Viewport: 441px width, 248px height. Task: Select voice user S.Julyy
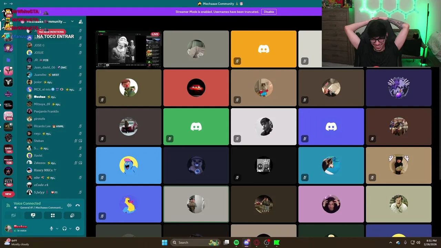pyautogui.click(x=55, y=192)
